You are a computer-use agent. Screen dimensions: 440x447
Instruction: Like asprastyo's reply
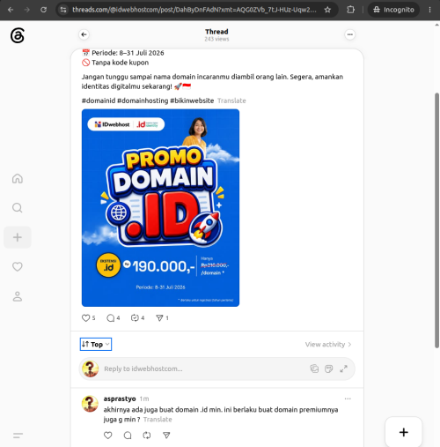(x=108, y=436)
